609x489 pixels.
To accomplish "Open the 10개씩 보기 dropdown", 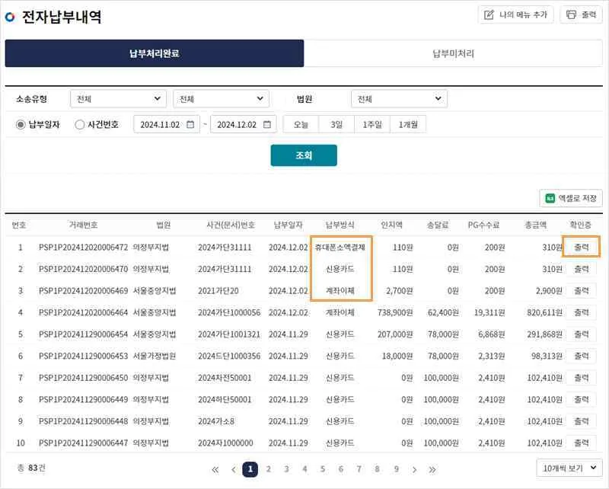I will click(x=569, y=468).
